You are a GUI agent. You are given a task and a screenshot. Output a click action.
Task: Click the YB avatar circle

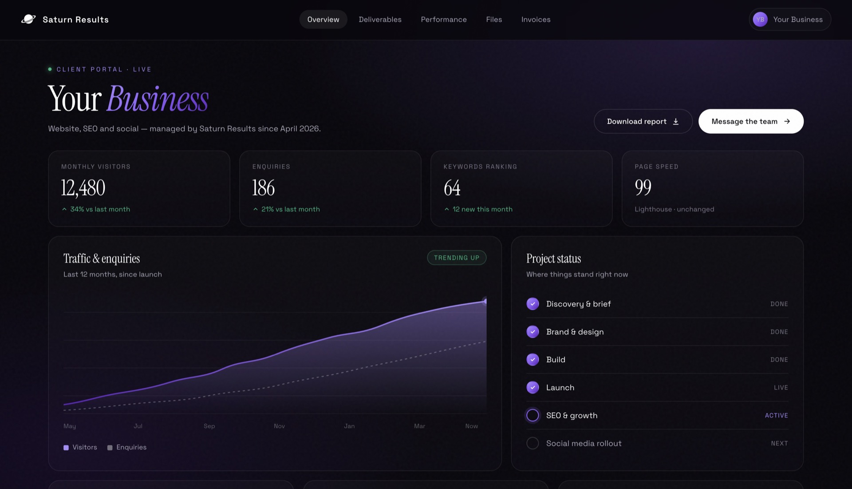pos(760,19)
